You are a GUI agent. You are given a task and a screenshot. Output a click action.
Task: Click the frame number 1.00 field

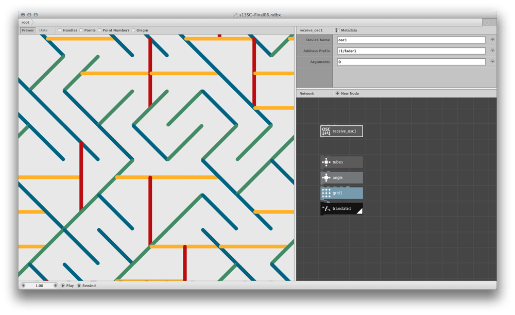pyautogui.click(x=39, y=286)
